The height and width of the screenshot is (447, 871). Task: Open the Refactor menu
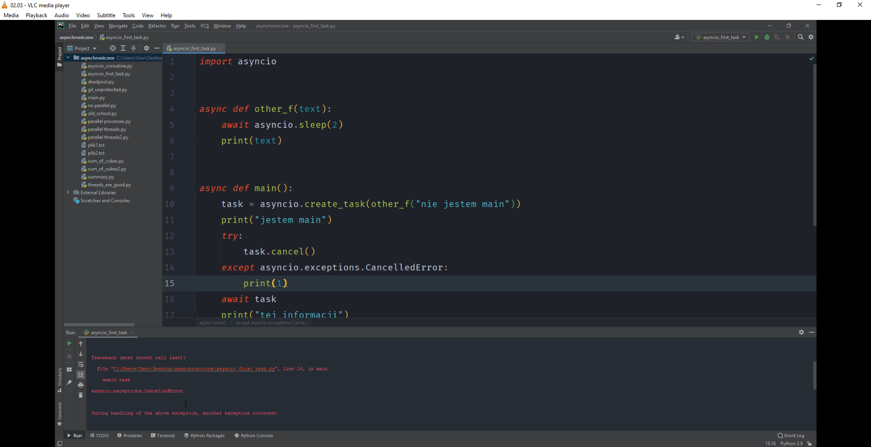point(157,26)
